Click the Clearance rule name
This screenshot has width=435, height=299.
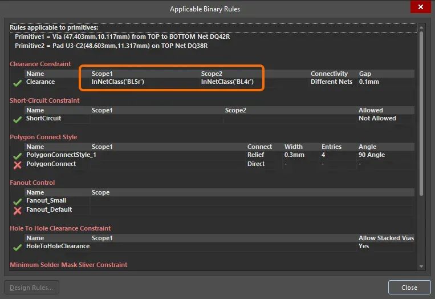point(40,82)
